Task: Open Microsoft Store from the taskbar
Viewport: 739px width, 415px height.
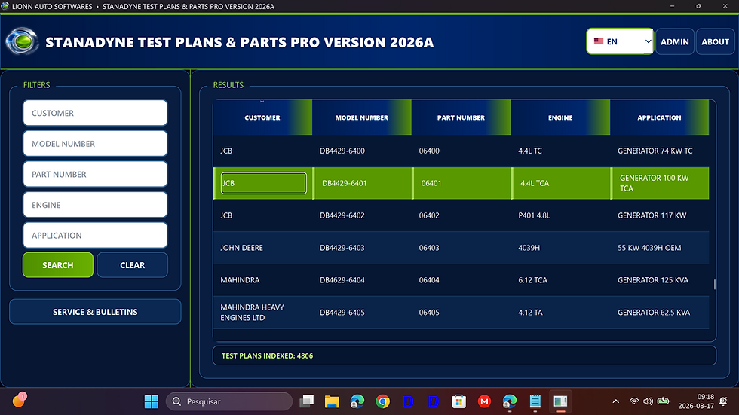Action: point(459,401)
